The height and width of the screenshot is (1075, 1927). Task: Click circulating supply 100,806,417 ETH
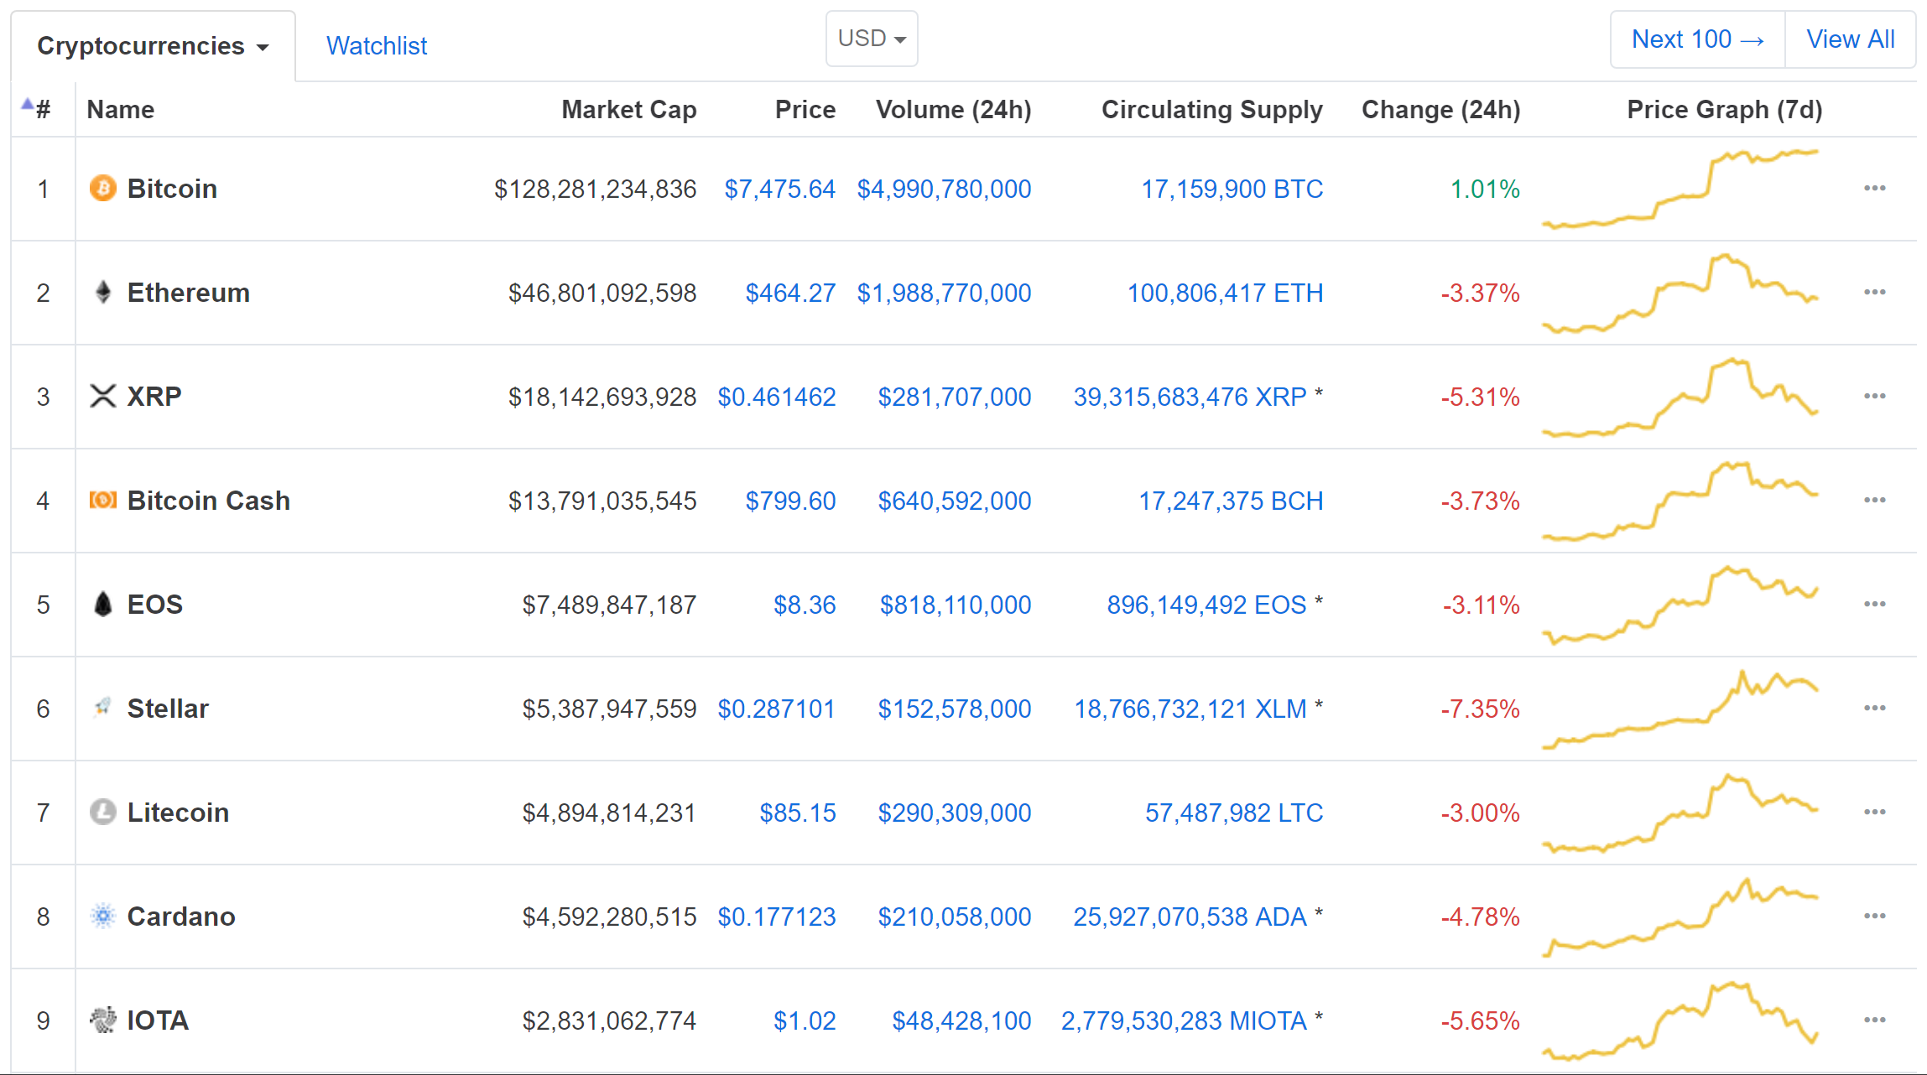(1225, 293)
